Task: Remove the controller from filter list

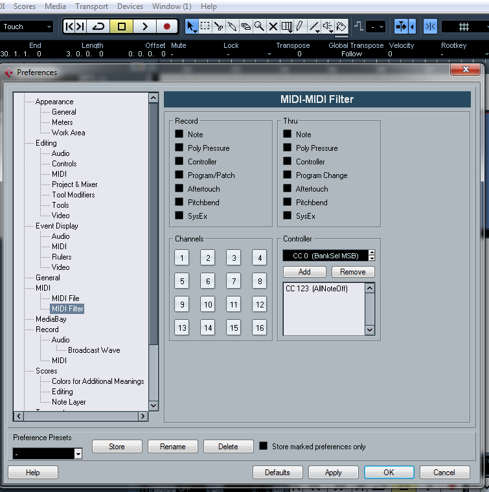Action: pos(353,272)
